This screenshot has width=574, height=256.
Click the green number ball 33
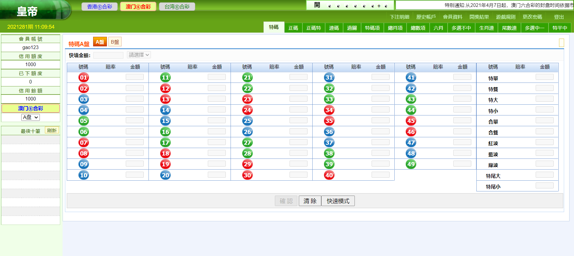tap(329, 99)
